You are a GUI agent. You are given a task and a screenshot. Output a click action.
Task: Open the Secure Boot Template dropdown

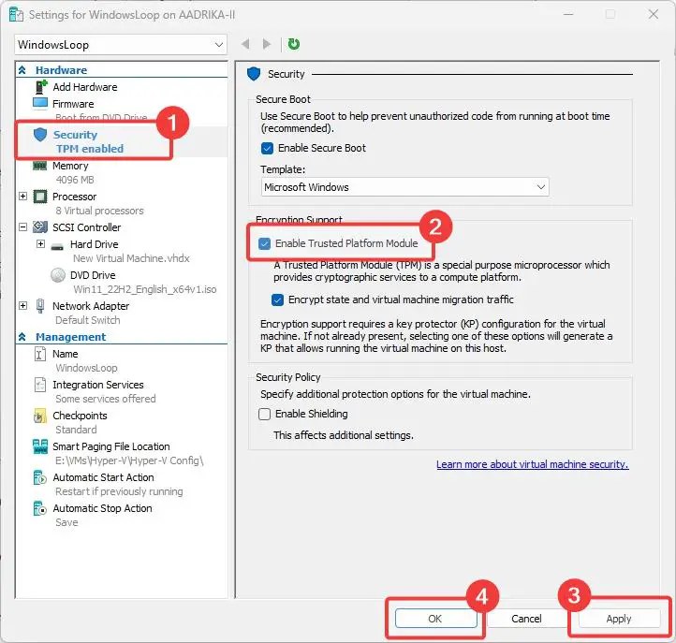point(404,187)
